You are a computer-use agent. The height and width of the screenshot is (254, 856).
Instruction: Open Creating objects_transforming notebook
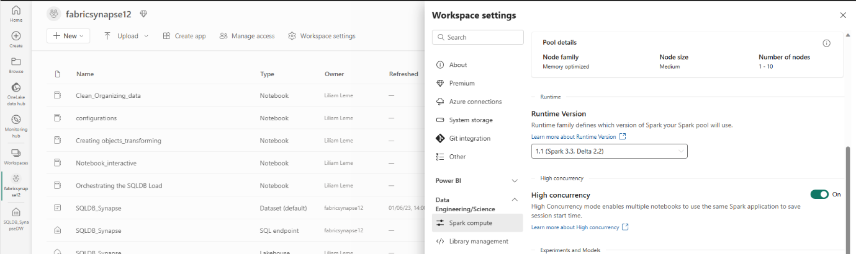pyautogui.click(x=119, y=141)
